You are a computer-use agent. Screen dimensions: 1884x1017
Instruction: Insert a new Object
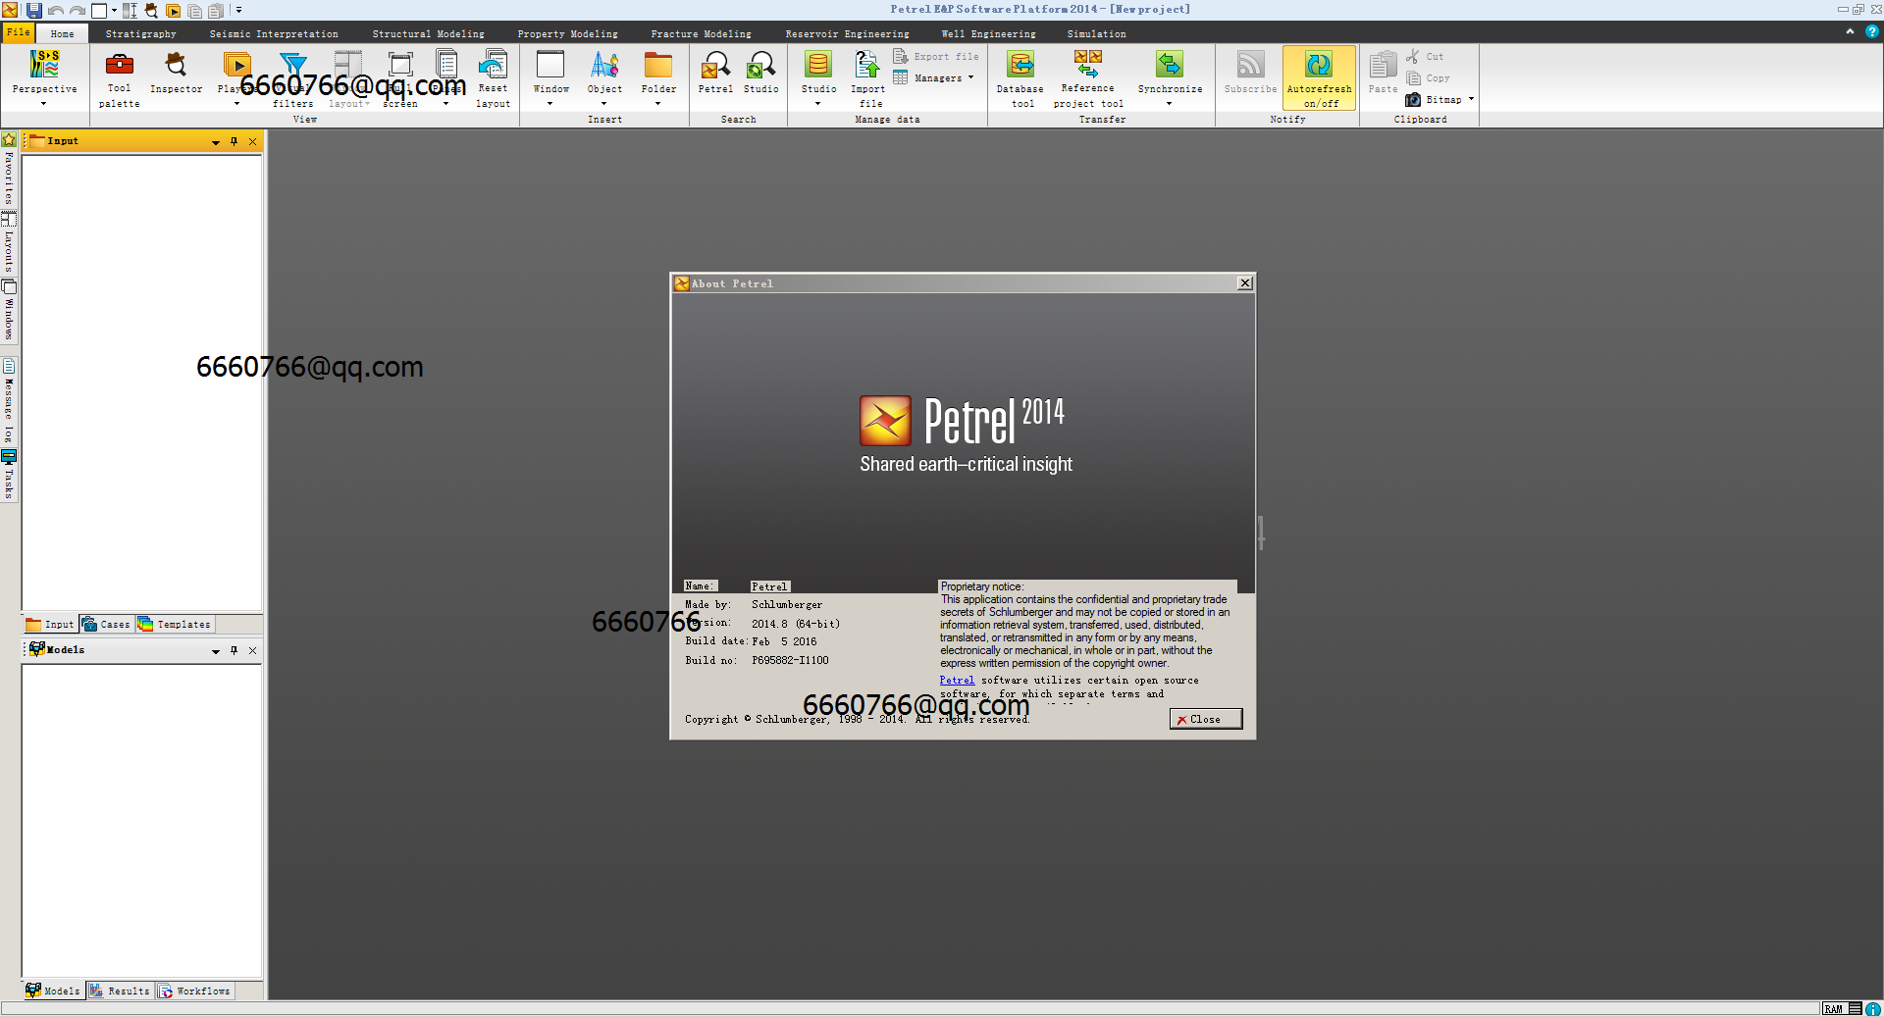pos(604,76)
